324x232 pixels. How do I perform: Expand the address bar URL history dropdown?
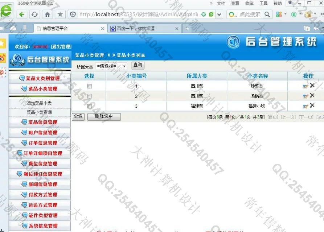219,15
